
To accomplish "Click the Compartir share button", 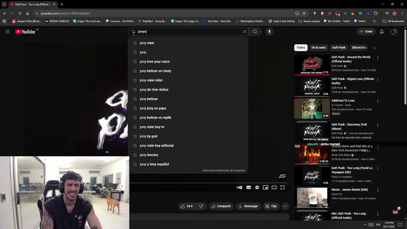I will (x=221, y=206).
